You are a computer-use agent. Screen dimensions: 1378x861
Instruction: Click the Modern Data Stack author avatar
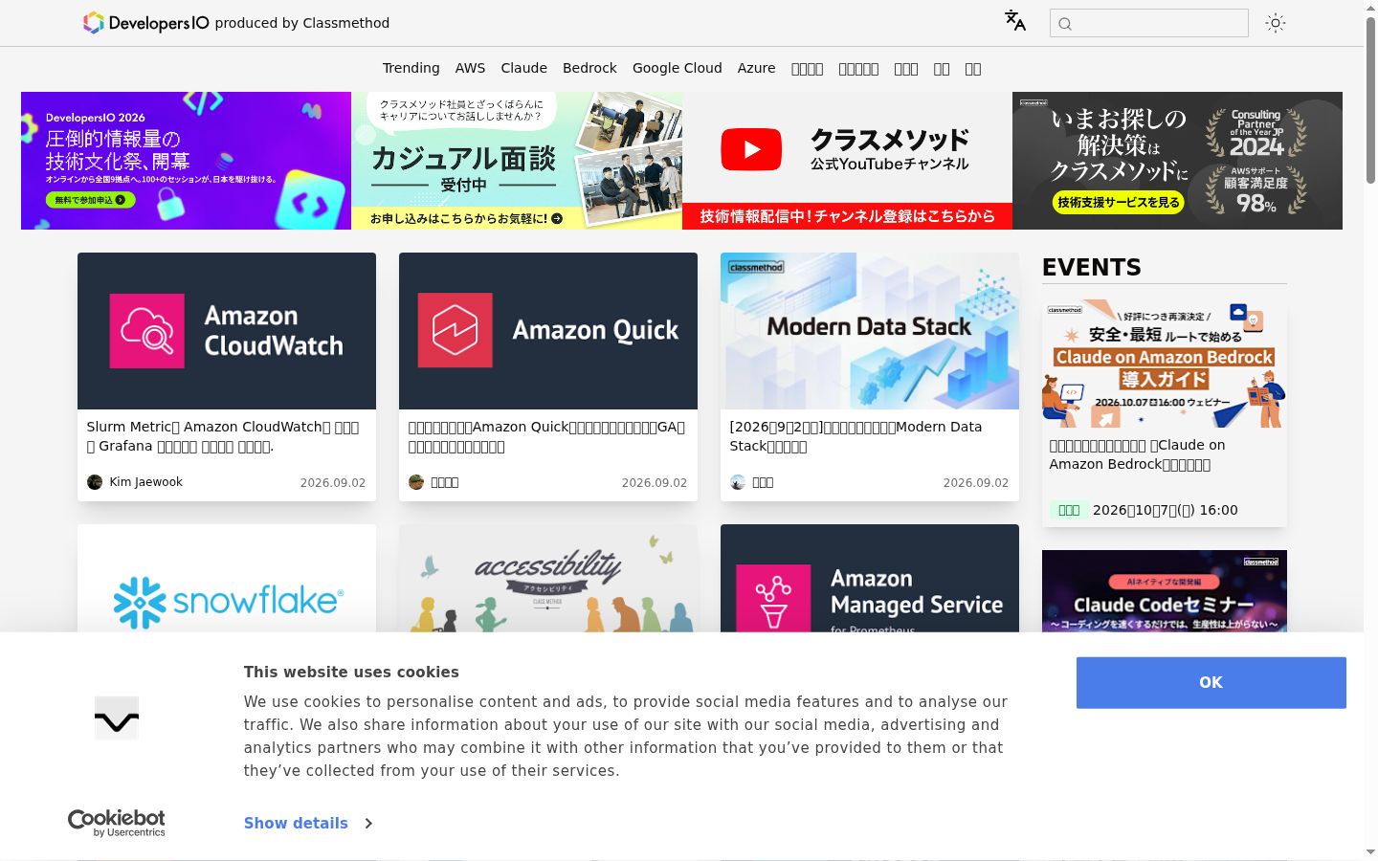point(738,482)
